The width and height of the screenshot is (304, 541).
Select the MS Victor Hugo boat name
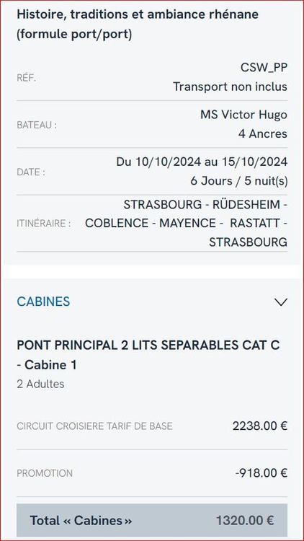243,115
